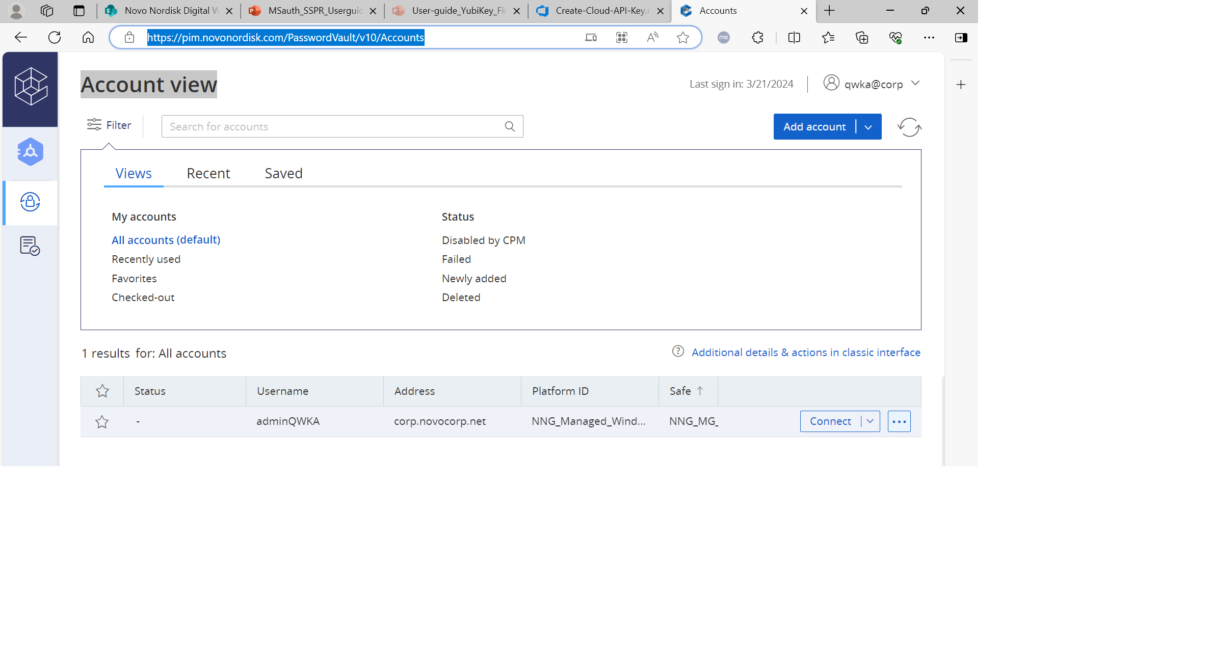1211x645 pixels.
Task: Switch to the Saved tab
Action: click(283, 173)
